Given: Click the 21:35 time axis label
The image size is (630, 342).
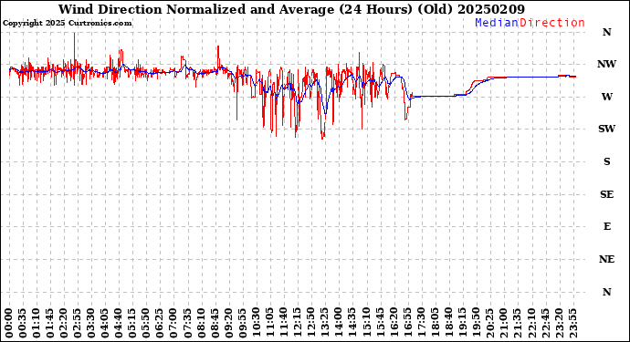Looking at the screenshot, I should point(517,324).
